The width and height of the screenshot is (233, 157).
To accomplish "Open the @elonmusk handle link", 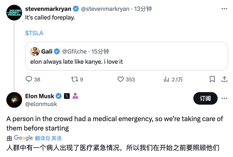I will (41, 104).
